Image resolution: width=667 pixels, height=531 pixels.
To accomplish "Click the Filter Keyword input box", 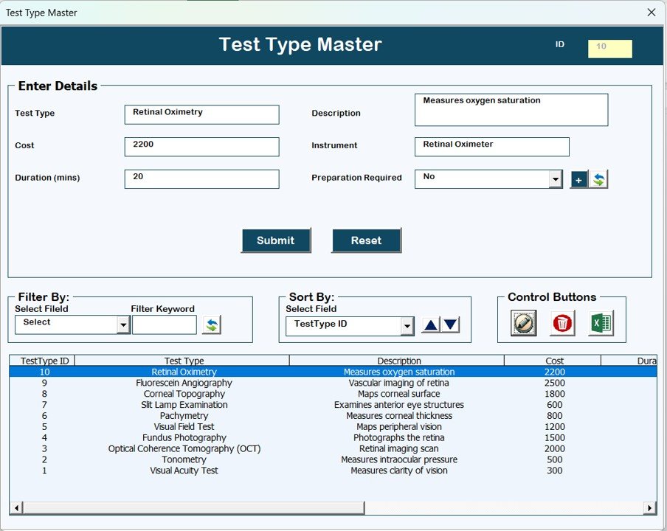I will [165, 324].
